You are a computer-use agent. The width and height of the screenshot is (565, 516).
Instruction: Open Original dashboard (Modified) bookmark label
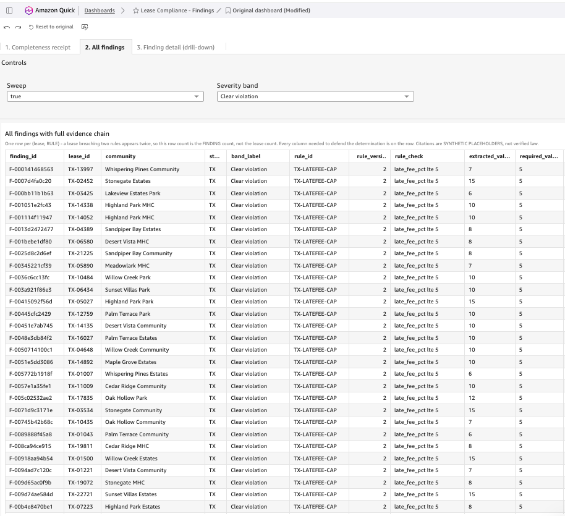(x=271, y=11)
